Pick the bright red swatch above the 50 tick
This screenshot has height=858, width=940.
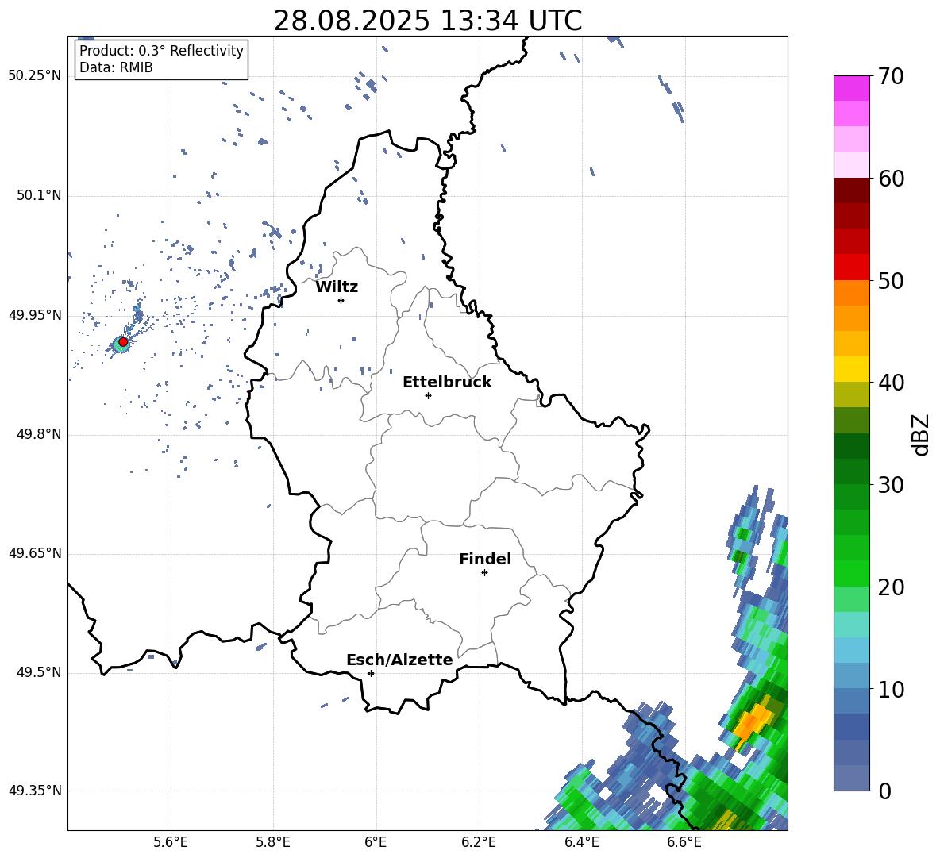tap(851, 267)
